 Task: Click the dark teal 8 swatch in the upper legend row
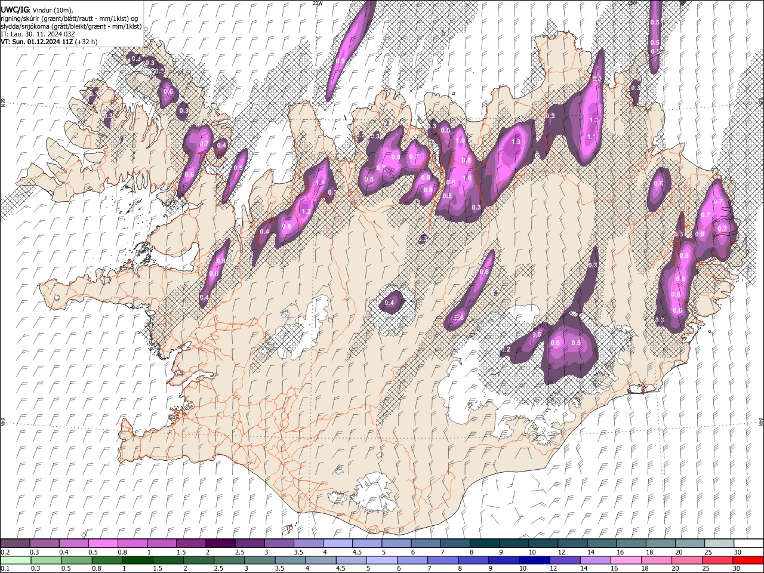click(x=484, y=543)
